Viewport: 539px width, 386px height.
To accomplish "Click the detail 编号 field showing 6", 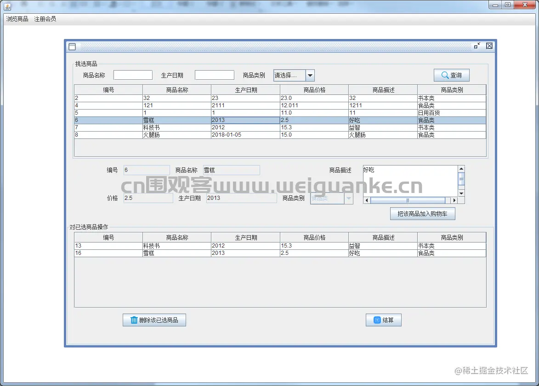I will [x=147, y=170].
